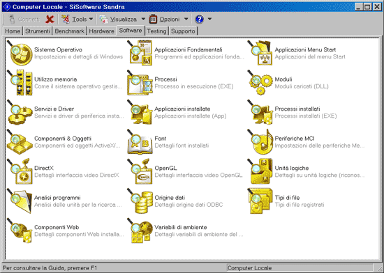Open the Tools toolbar menu

(74, 19)
